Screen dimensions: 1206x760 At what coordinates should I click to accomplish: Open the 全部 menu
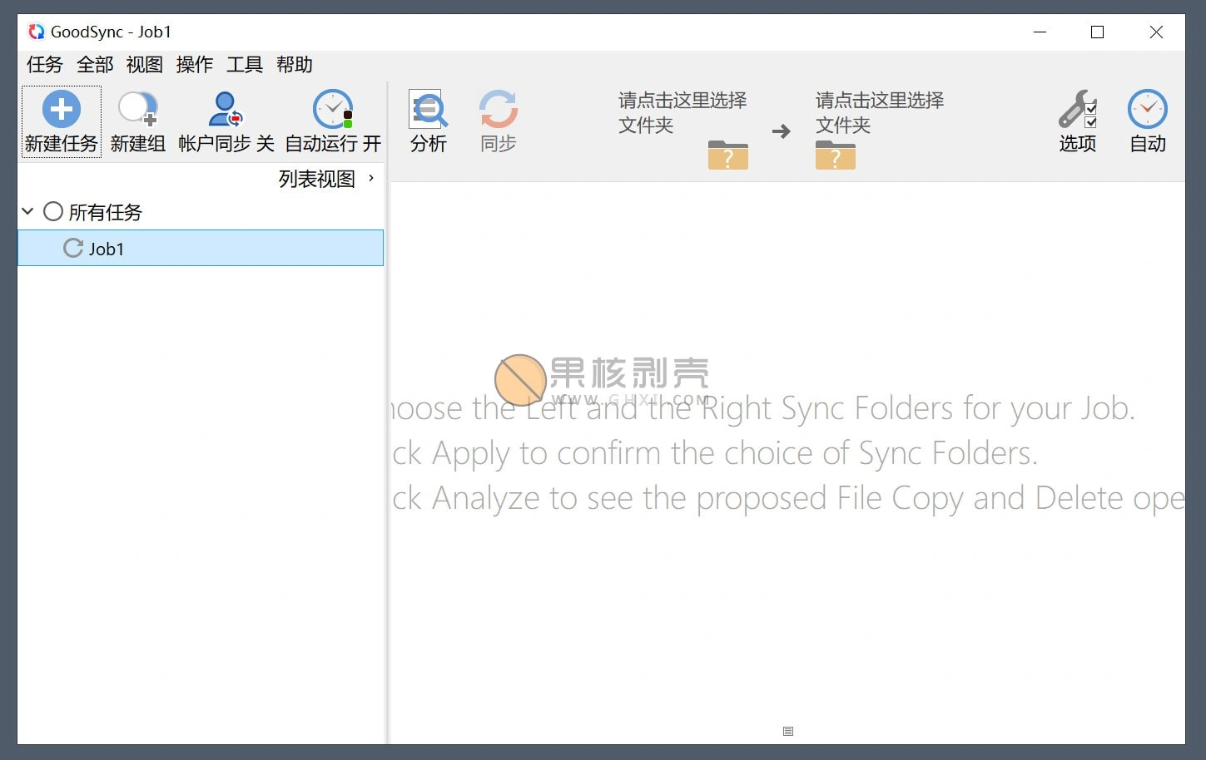(x=95, y=64)
